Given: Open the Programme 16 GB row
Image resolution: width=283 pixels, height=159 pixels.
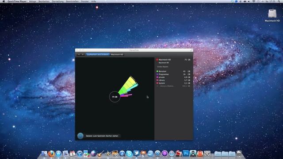Looking at the screenshot, I should tap(173, 74).
